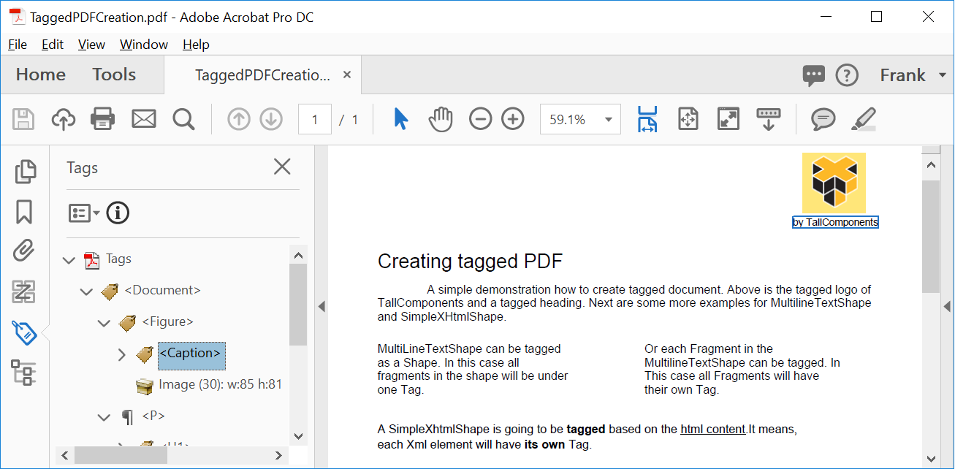
Task: Click the Fit one full page icon
Action: tap(688, 119)
